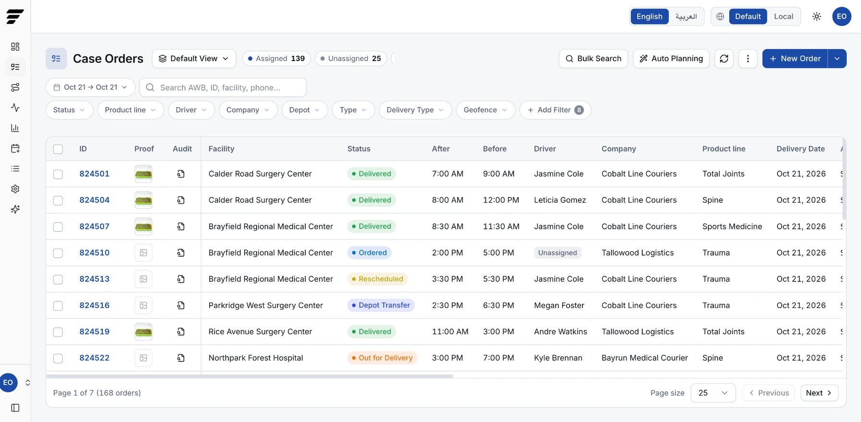861x422 pixels.
Task: Collapse the sidebar panel icon
Action: tap(15, 408)
